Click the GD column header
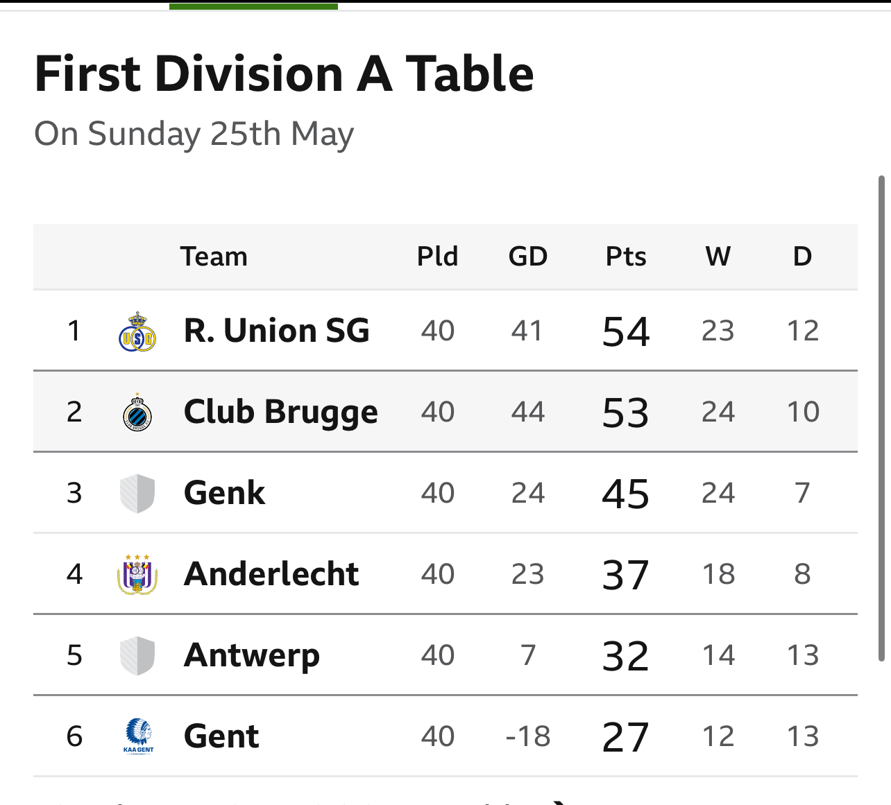The height and width of the screenshot is (805, 891). coord(528,257)
